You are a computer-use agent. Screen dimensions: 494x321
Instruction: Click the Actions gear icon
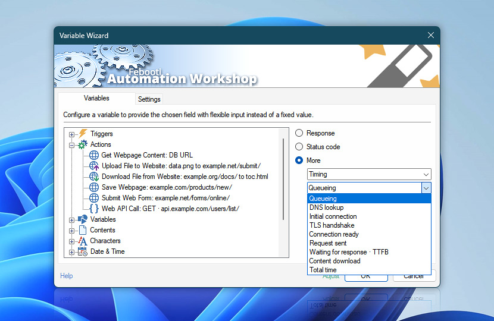[83, 144]
